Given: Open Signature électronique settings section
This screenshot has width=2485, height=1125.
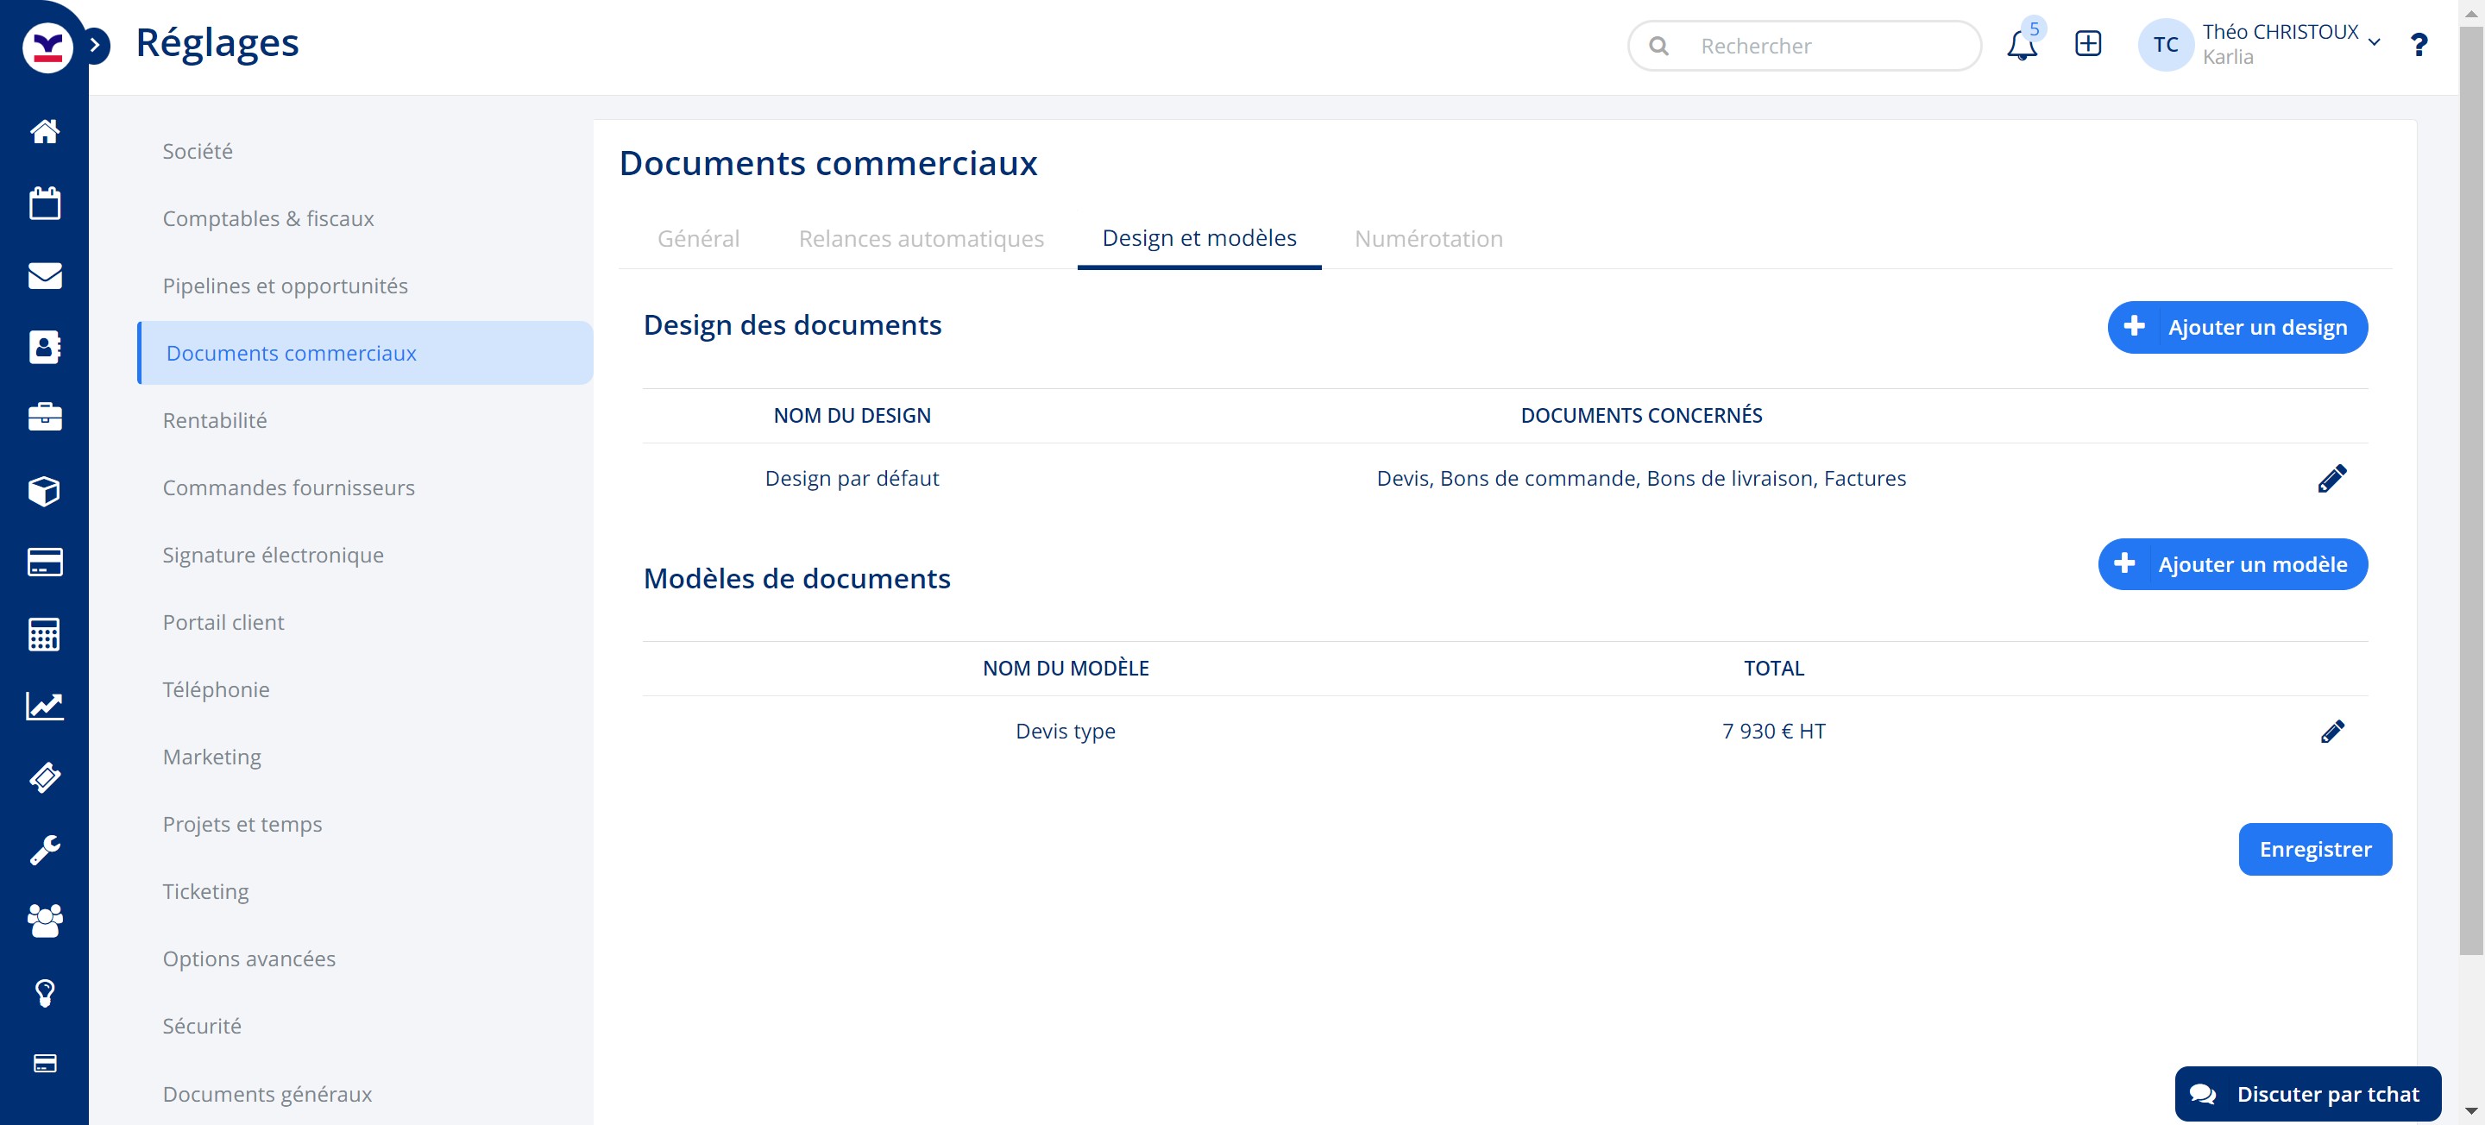Looking at the screenshot, I should coord(273,555).
